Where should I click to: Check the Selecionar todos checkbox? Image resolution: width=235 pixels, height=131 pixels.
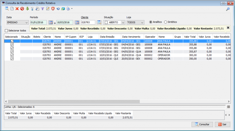pyautogui.click(x=6, y=31)
